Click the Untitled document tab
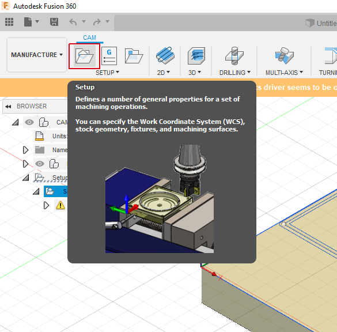The height and width of the screenshot is (332, 337). 321,23
